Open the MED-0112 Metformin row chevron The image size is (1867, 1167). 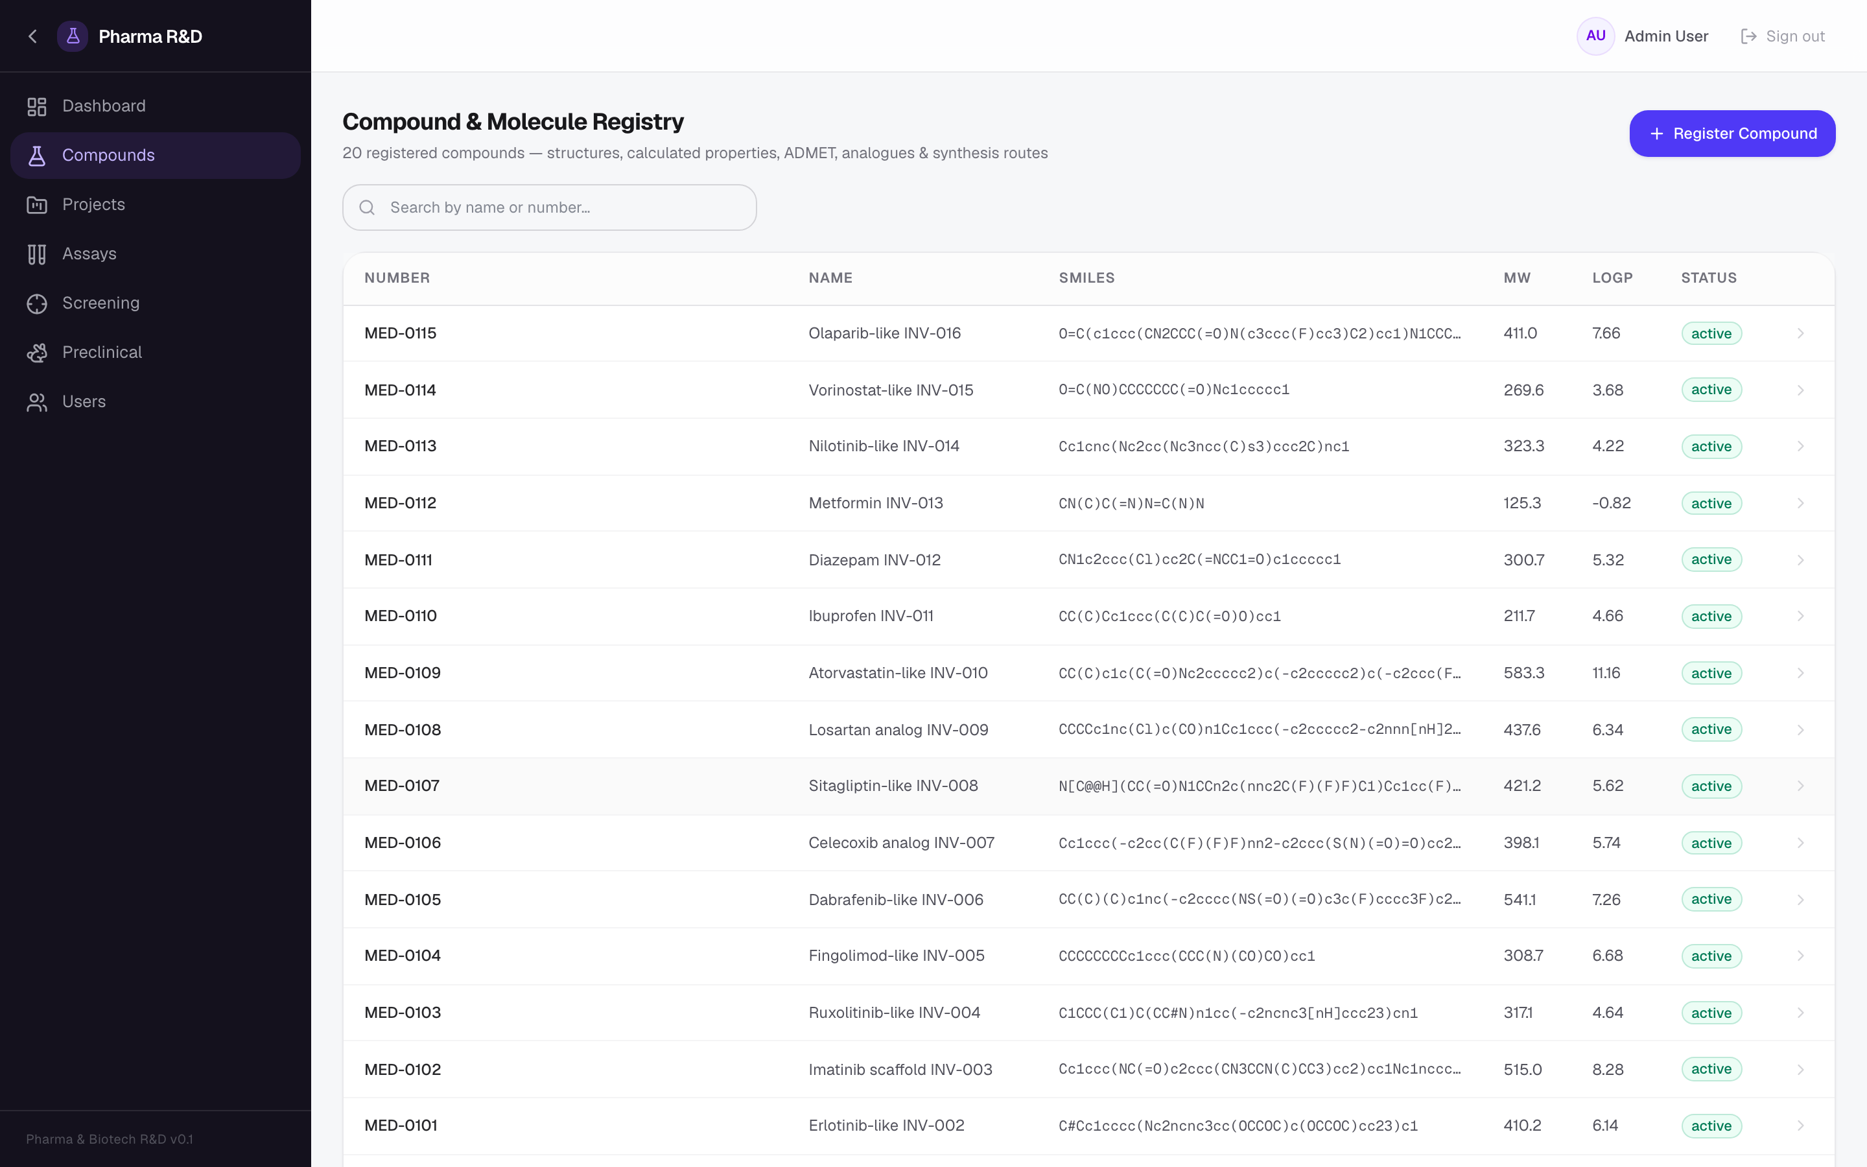(1801, 503)
